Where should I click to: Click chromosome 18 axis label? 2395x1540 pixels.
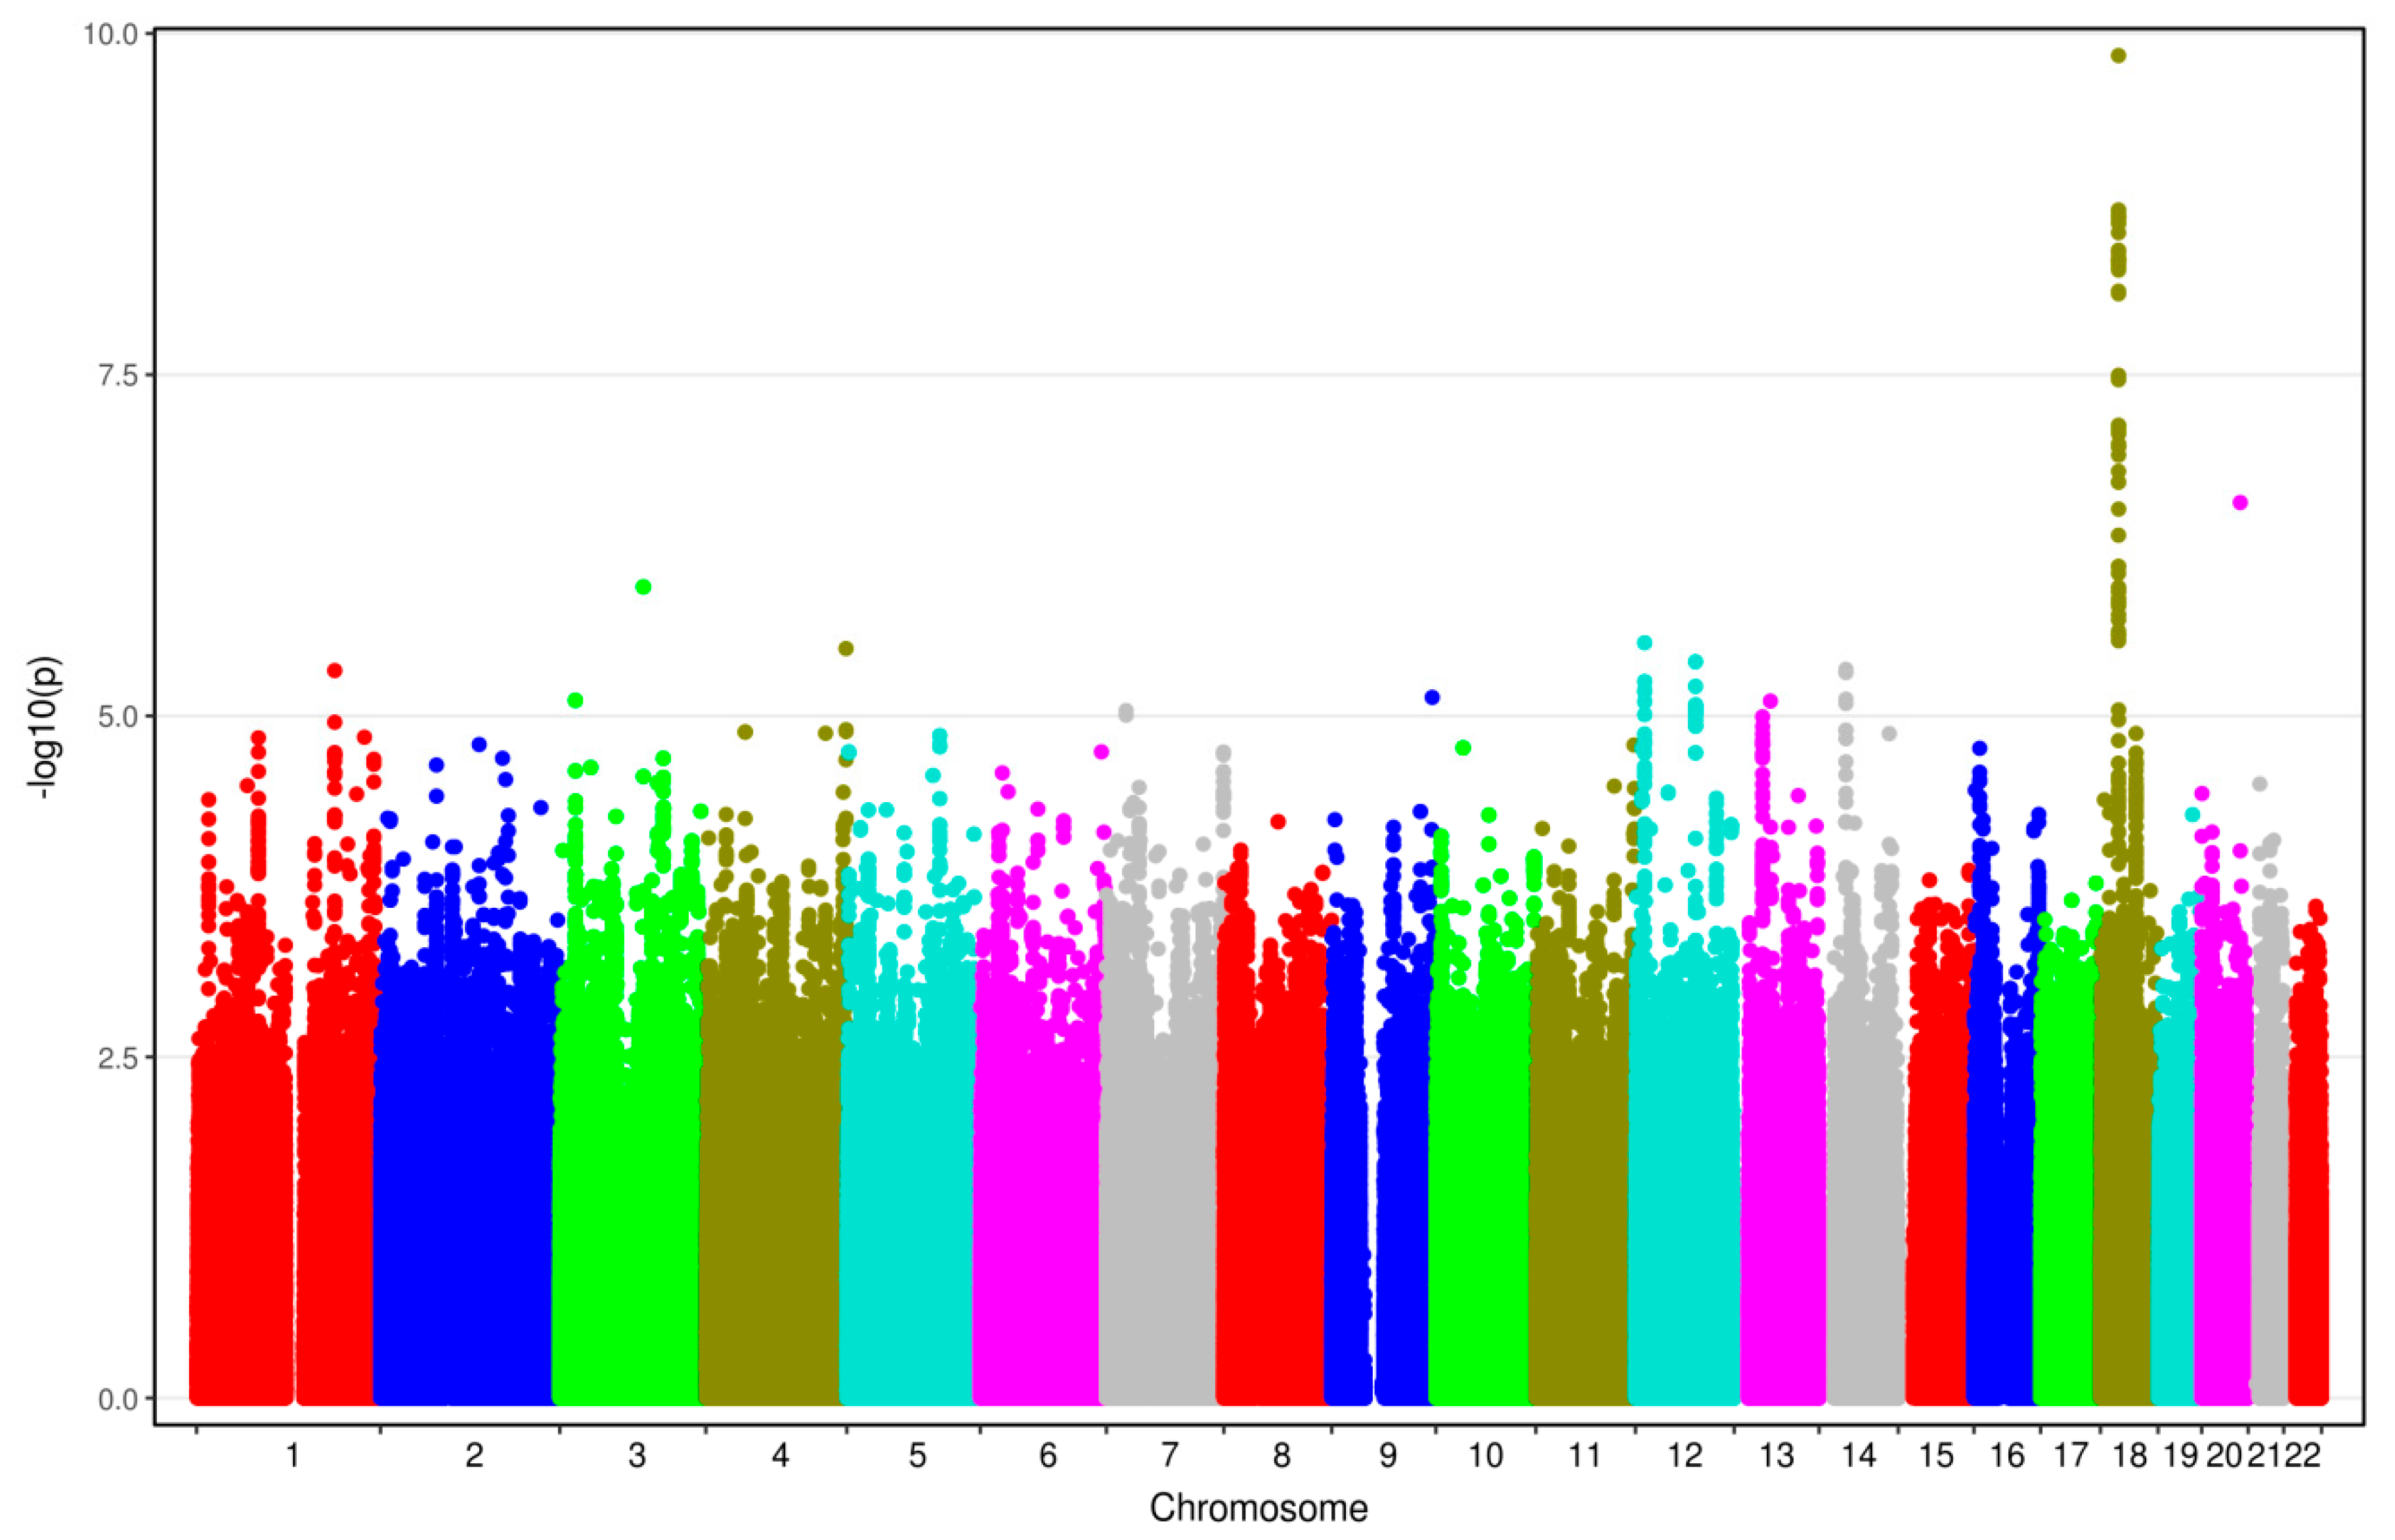[x=2131, y=1456]
